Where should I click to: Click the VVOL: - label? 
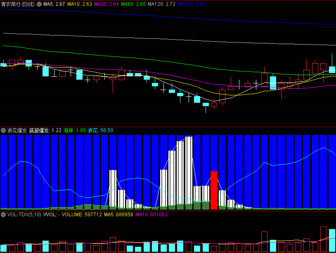[52, 215]
